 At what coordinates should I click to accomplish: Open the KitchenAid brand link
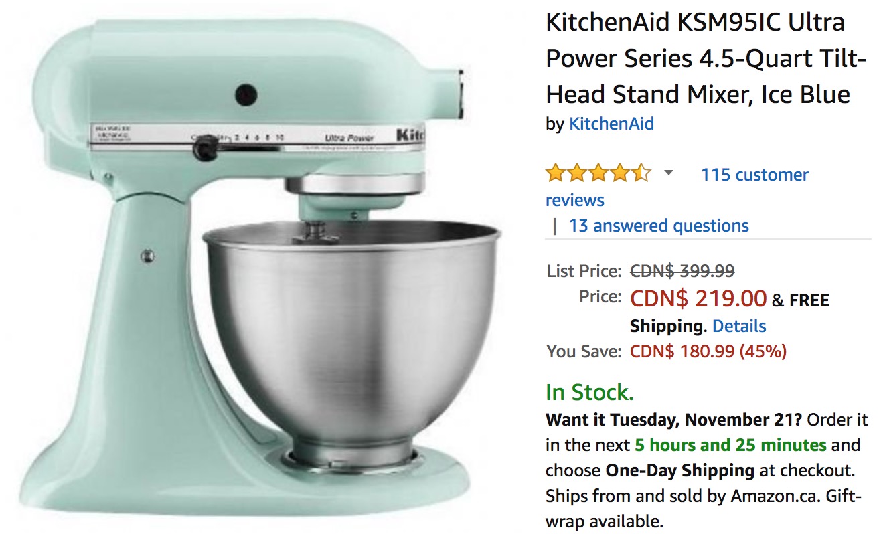[611, 124]
